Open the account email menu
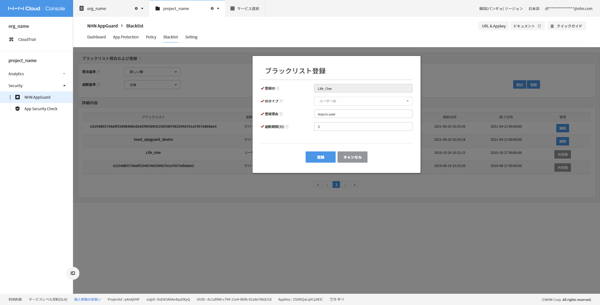 tap(569, 8)
